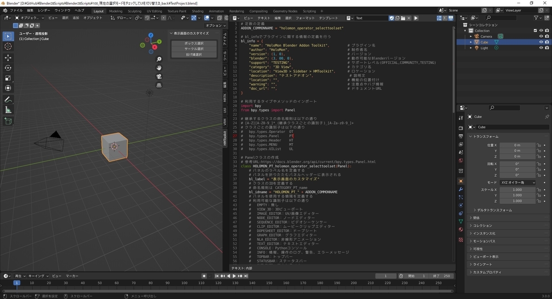Run the script with play button
552x299 pixels.
(x=416, y=18)
